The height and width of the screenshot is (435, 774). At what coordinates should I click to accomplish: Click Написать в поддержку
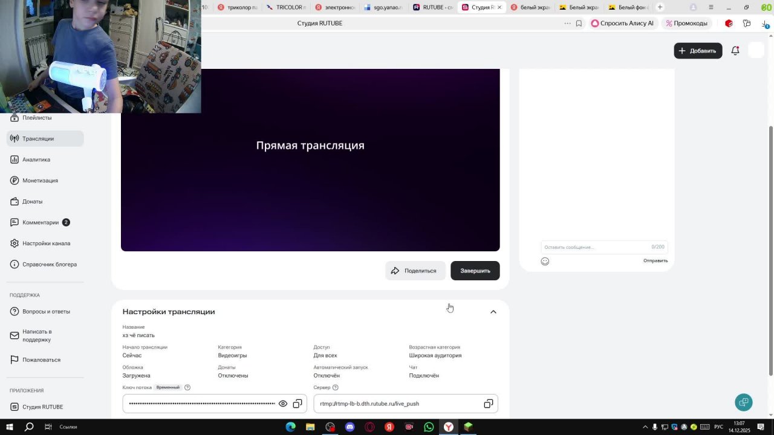[37, 335]
